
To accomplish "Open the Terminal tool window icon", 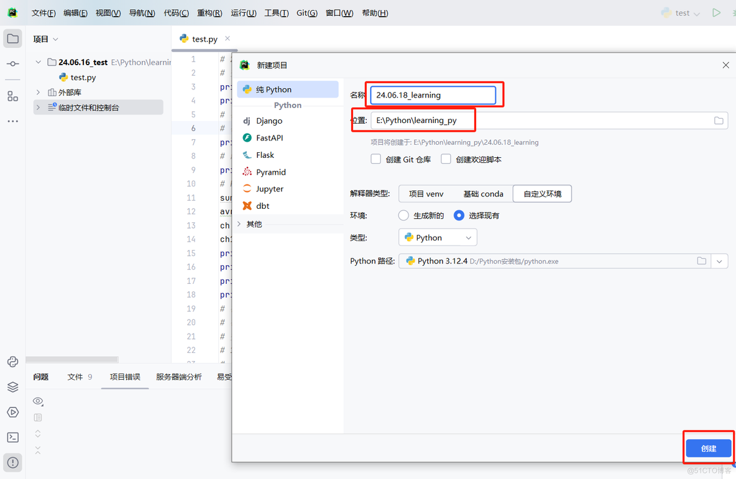I will [x=12, y=437].
